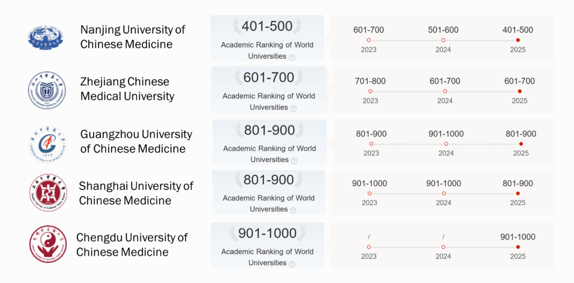Select the 2025 filled marker for Zhejiang
Image resolution: width=574 pixels, height=283 pixels.
(520, 91)
